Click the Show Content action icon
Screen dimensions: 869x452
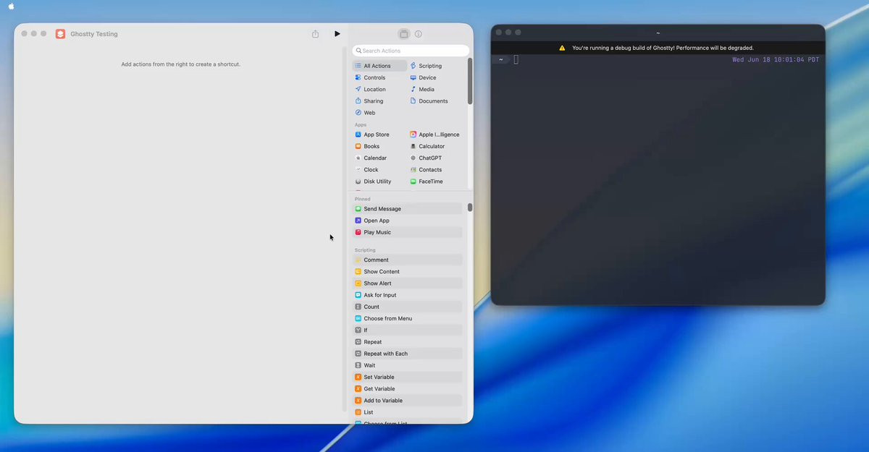(358, 272)
